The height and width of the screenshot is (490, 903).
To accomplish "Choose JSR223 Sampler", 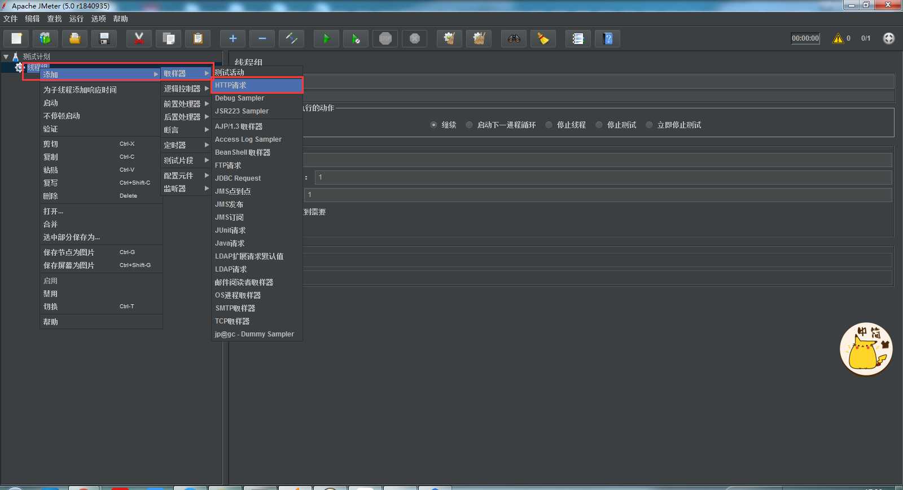I will coord(257,111).
